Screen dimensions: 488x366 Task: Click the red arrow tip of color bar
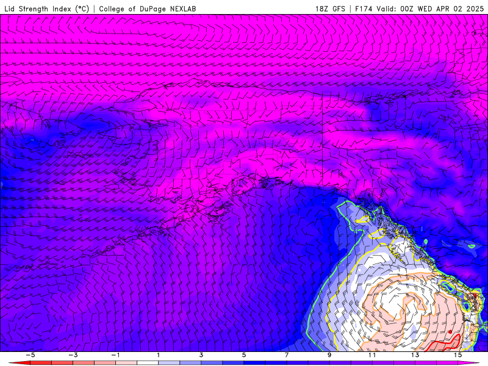tap(20, 363)
